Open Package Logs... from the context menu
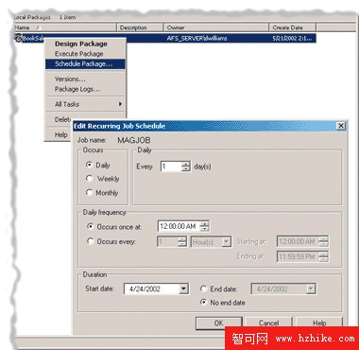The image size is (359, 350). [x=77, y=89]
